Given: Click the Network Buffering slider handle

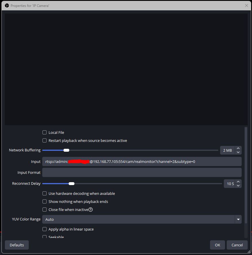Looking at the screenshot, I should click(x=66, y=150).
